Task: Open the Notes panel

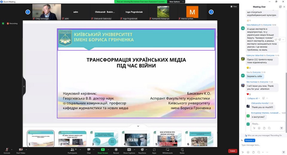Action: [182, 150]
